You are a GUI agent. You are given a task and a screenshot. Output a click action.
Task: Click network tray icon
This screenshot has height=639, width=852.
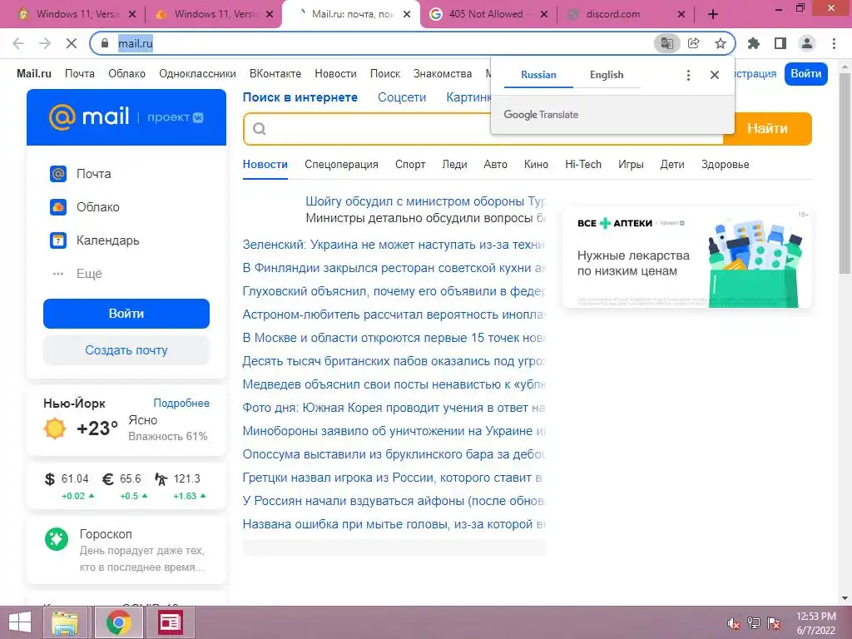[754, 623]
